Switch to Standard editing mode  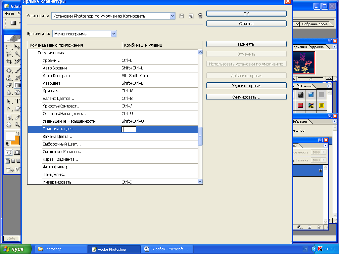(x=9, y=152)
